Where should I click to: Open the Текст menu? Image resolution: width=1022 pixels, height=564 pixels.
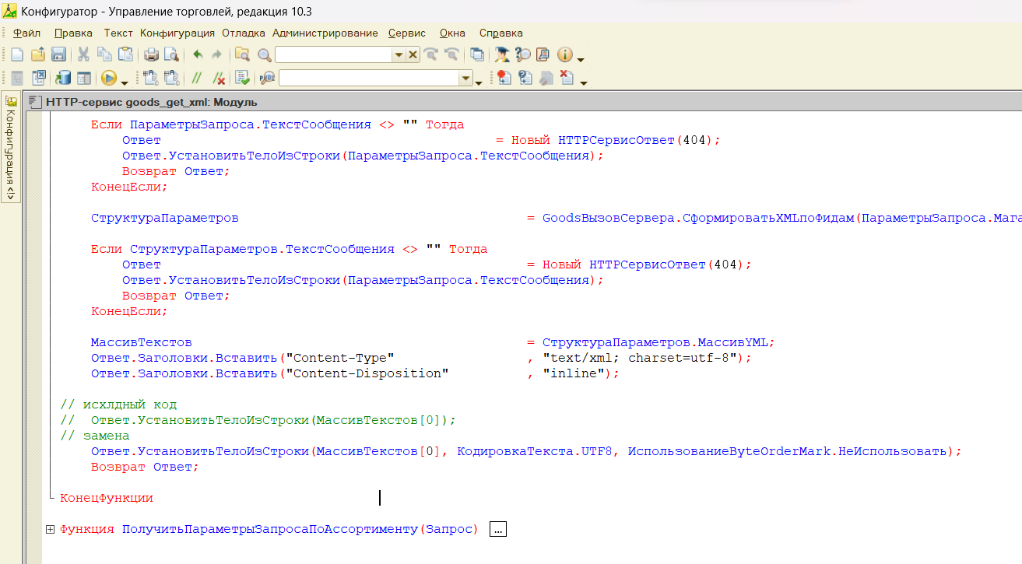(118, 33)
